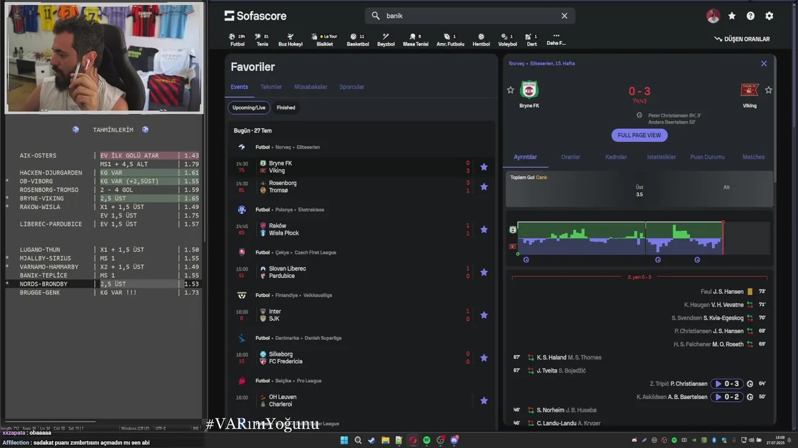Toggle star for Slovan Liberec vs Pardubice
Screen dimensions: 798x448
(484, 273)
